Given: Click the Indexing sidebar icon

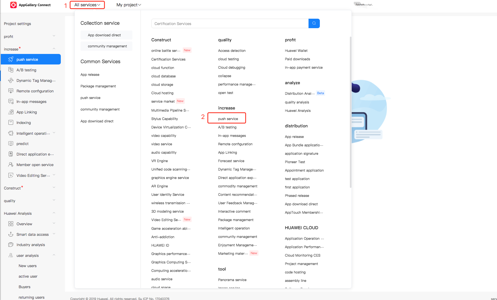Looking at the screenshot, I should pos(11,123).
